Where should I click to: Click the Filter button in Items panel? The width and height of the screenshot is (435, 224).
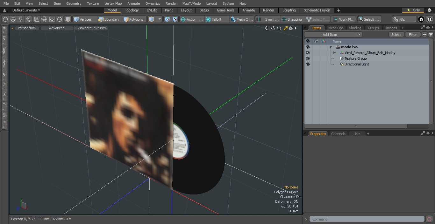click(413, 35)
